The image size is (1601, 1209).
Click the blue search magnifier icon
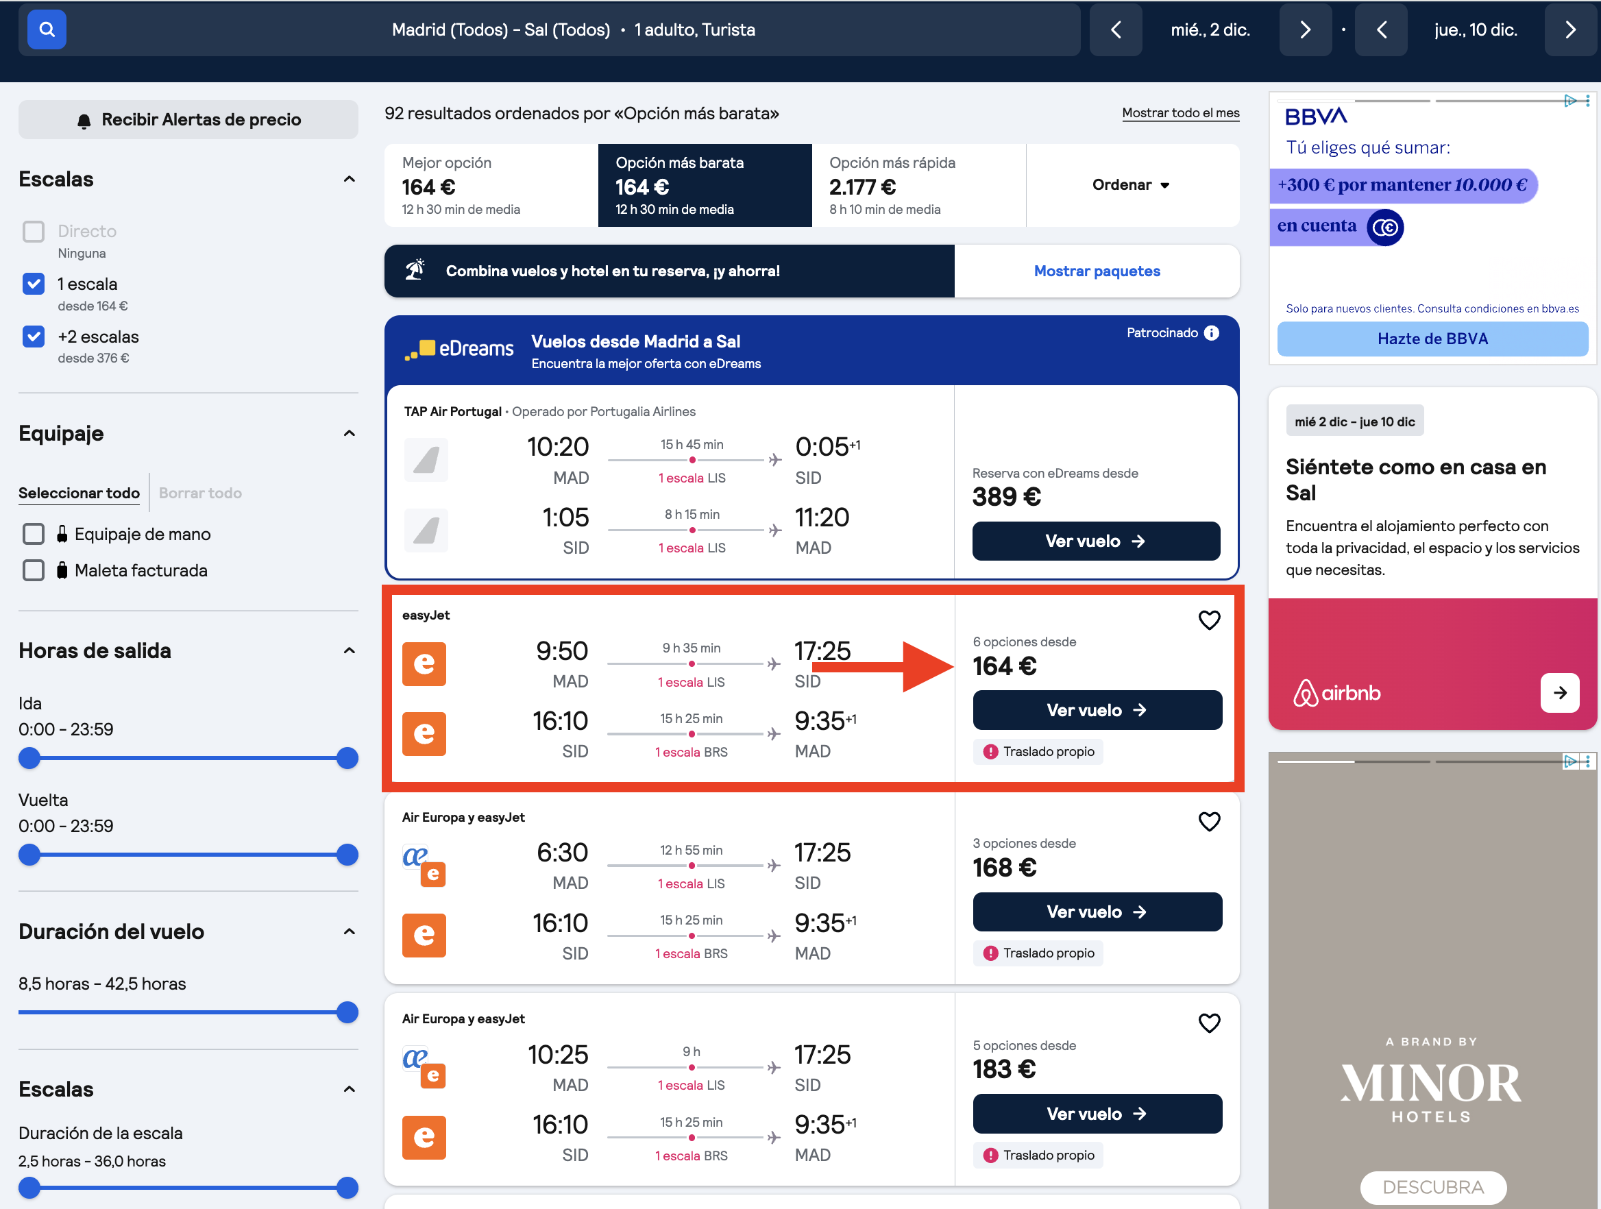pos(47,29)
